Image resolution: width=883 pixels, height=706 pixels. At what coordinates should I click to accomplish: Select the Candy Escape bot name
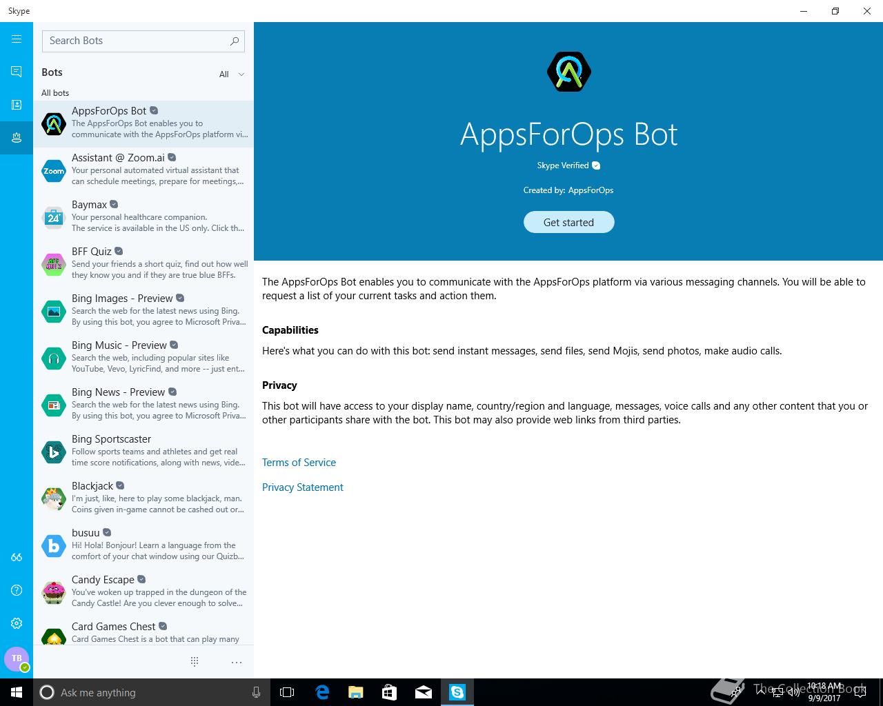click(103, 580)
